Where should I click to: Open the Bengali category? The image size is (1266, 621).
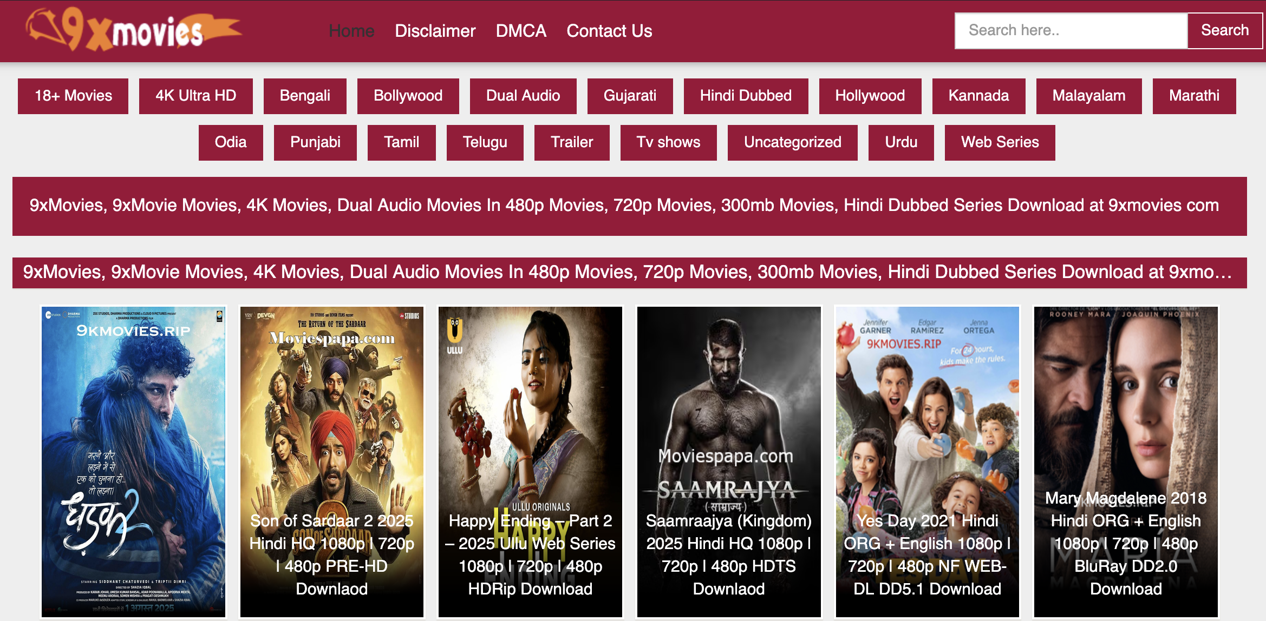305,96
